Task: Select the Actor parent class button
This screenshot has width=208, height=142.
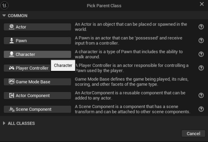Action: pos(37,27)
